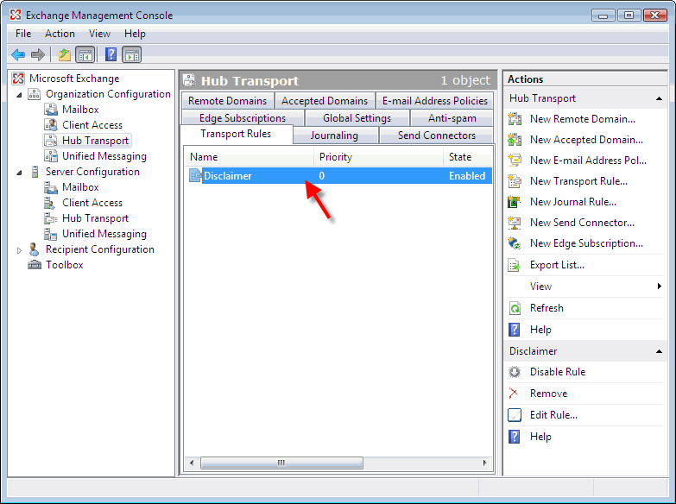Open the View menu in menu bar
Screen dimensions: 676x504
(x=99, y=34)
